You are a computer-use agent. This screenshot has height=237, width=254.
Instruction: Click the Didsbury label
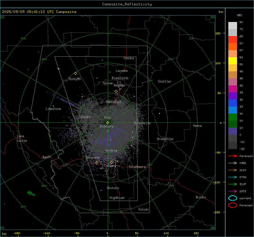[x=106, y=126]
